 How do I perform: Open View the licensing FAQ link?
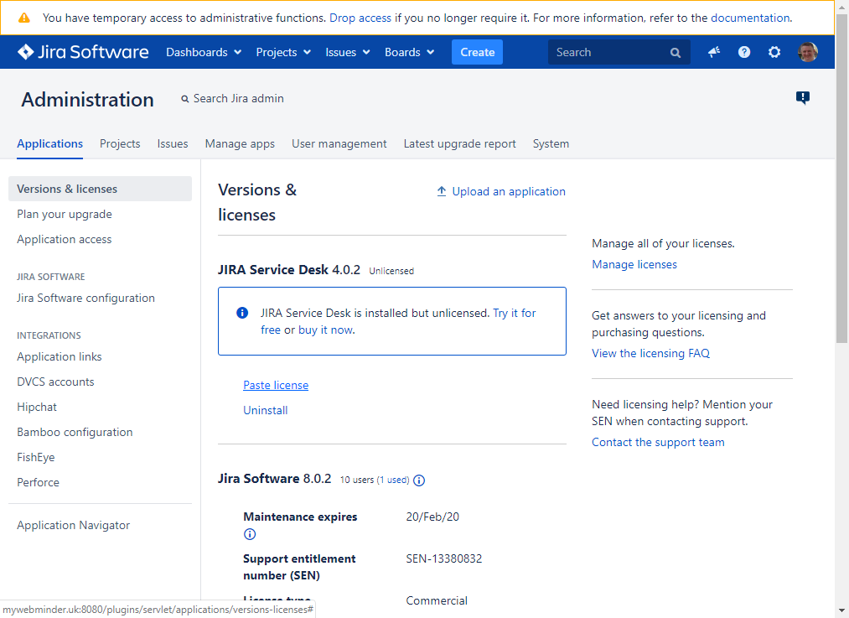point(650,353)
